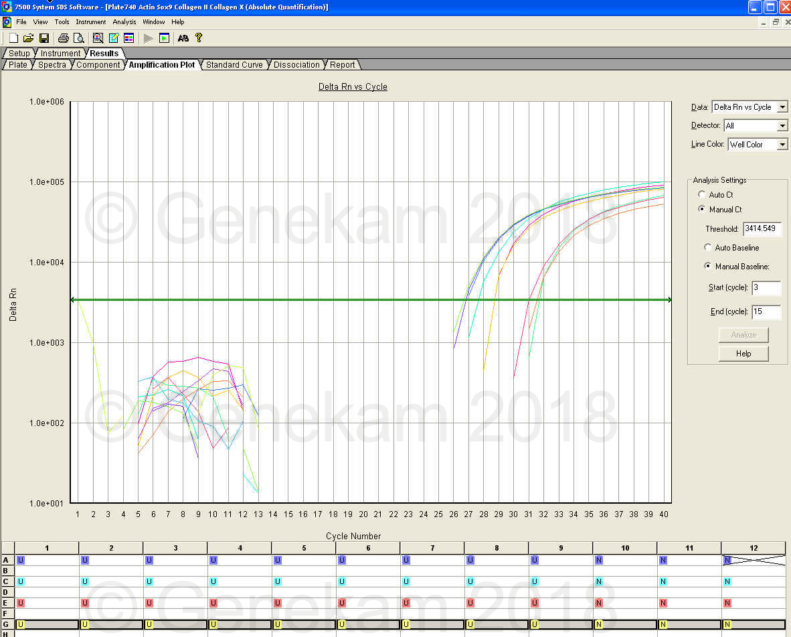Viewport: 791px width, 637px height.
Task: Select the Manual Baseline radio button
Action: [x=708, y=266]
